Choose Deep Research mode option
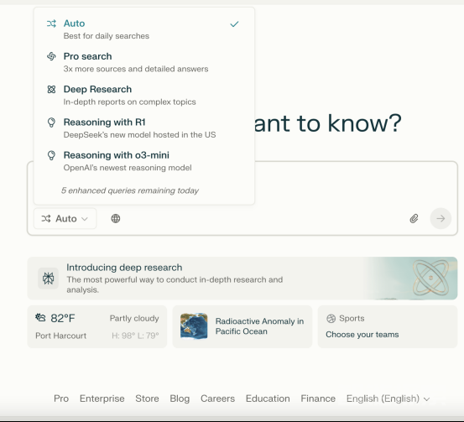This screenshot has width=464, height=422. pos(144,95)
